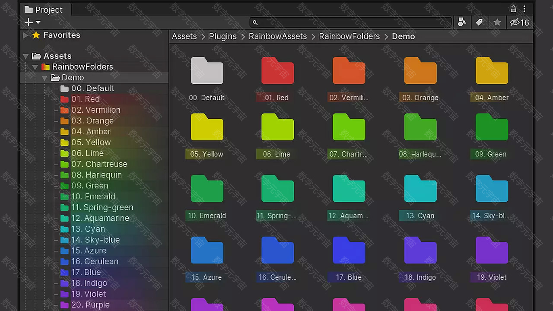The height and width of the screenshot is (311, 553).
Task: Select the 11. Spring-green folder in grid
Action: tap(277, 189)
